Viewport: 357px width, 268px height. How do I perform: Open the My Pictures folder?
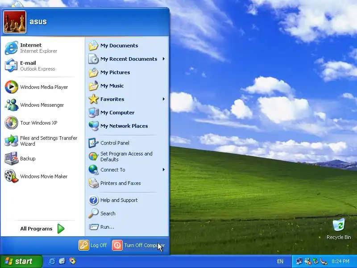(127, 72)
